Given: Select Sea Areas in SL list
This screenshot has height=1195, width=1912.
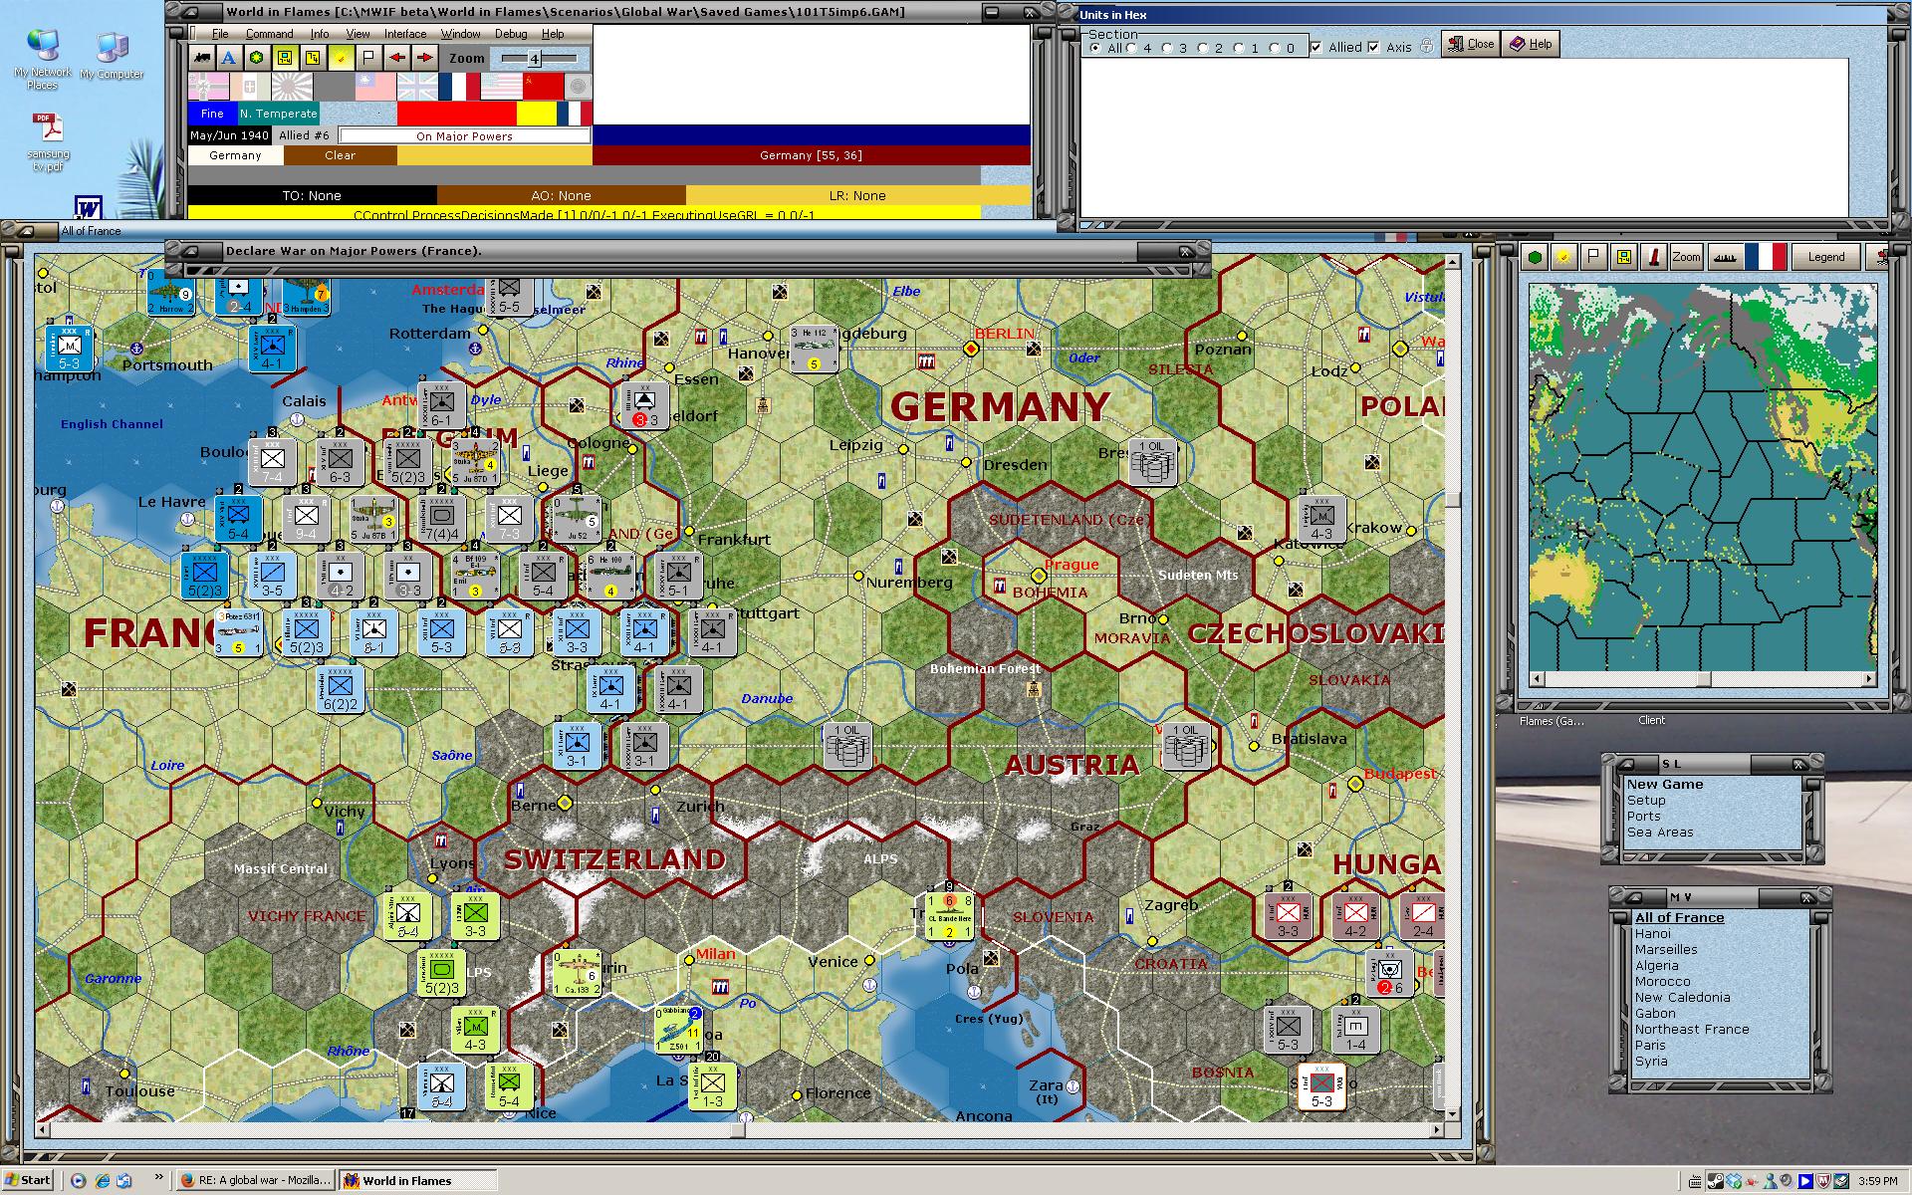Looking at the screenshot, I should click(1660, 833).
